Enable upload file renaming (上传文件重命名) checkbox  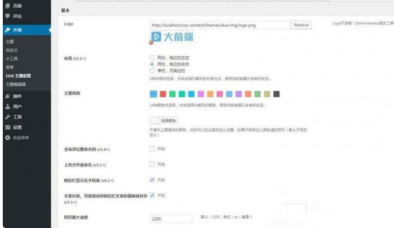coord(152,164)
